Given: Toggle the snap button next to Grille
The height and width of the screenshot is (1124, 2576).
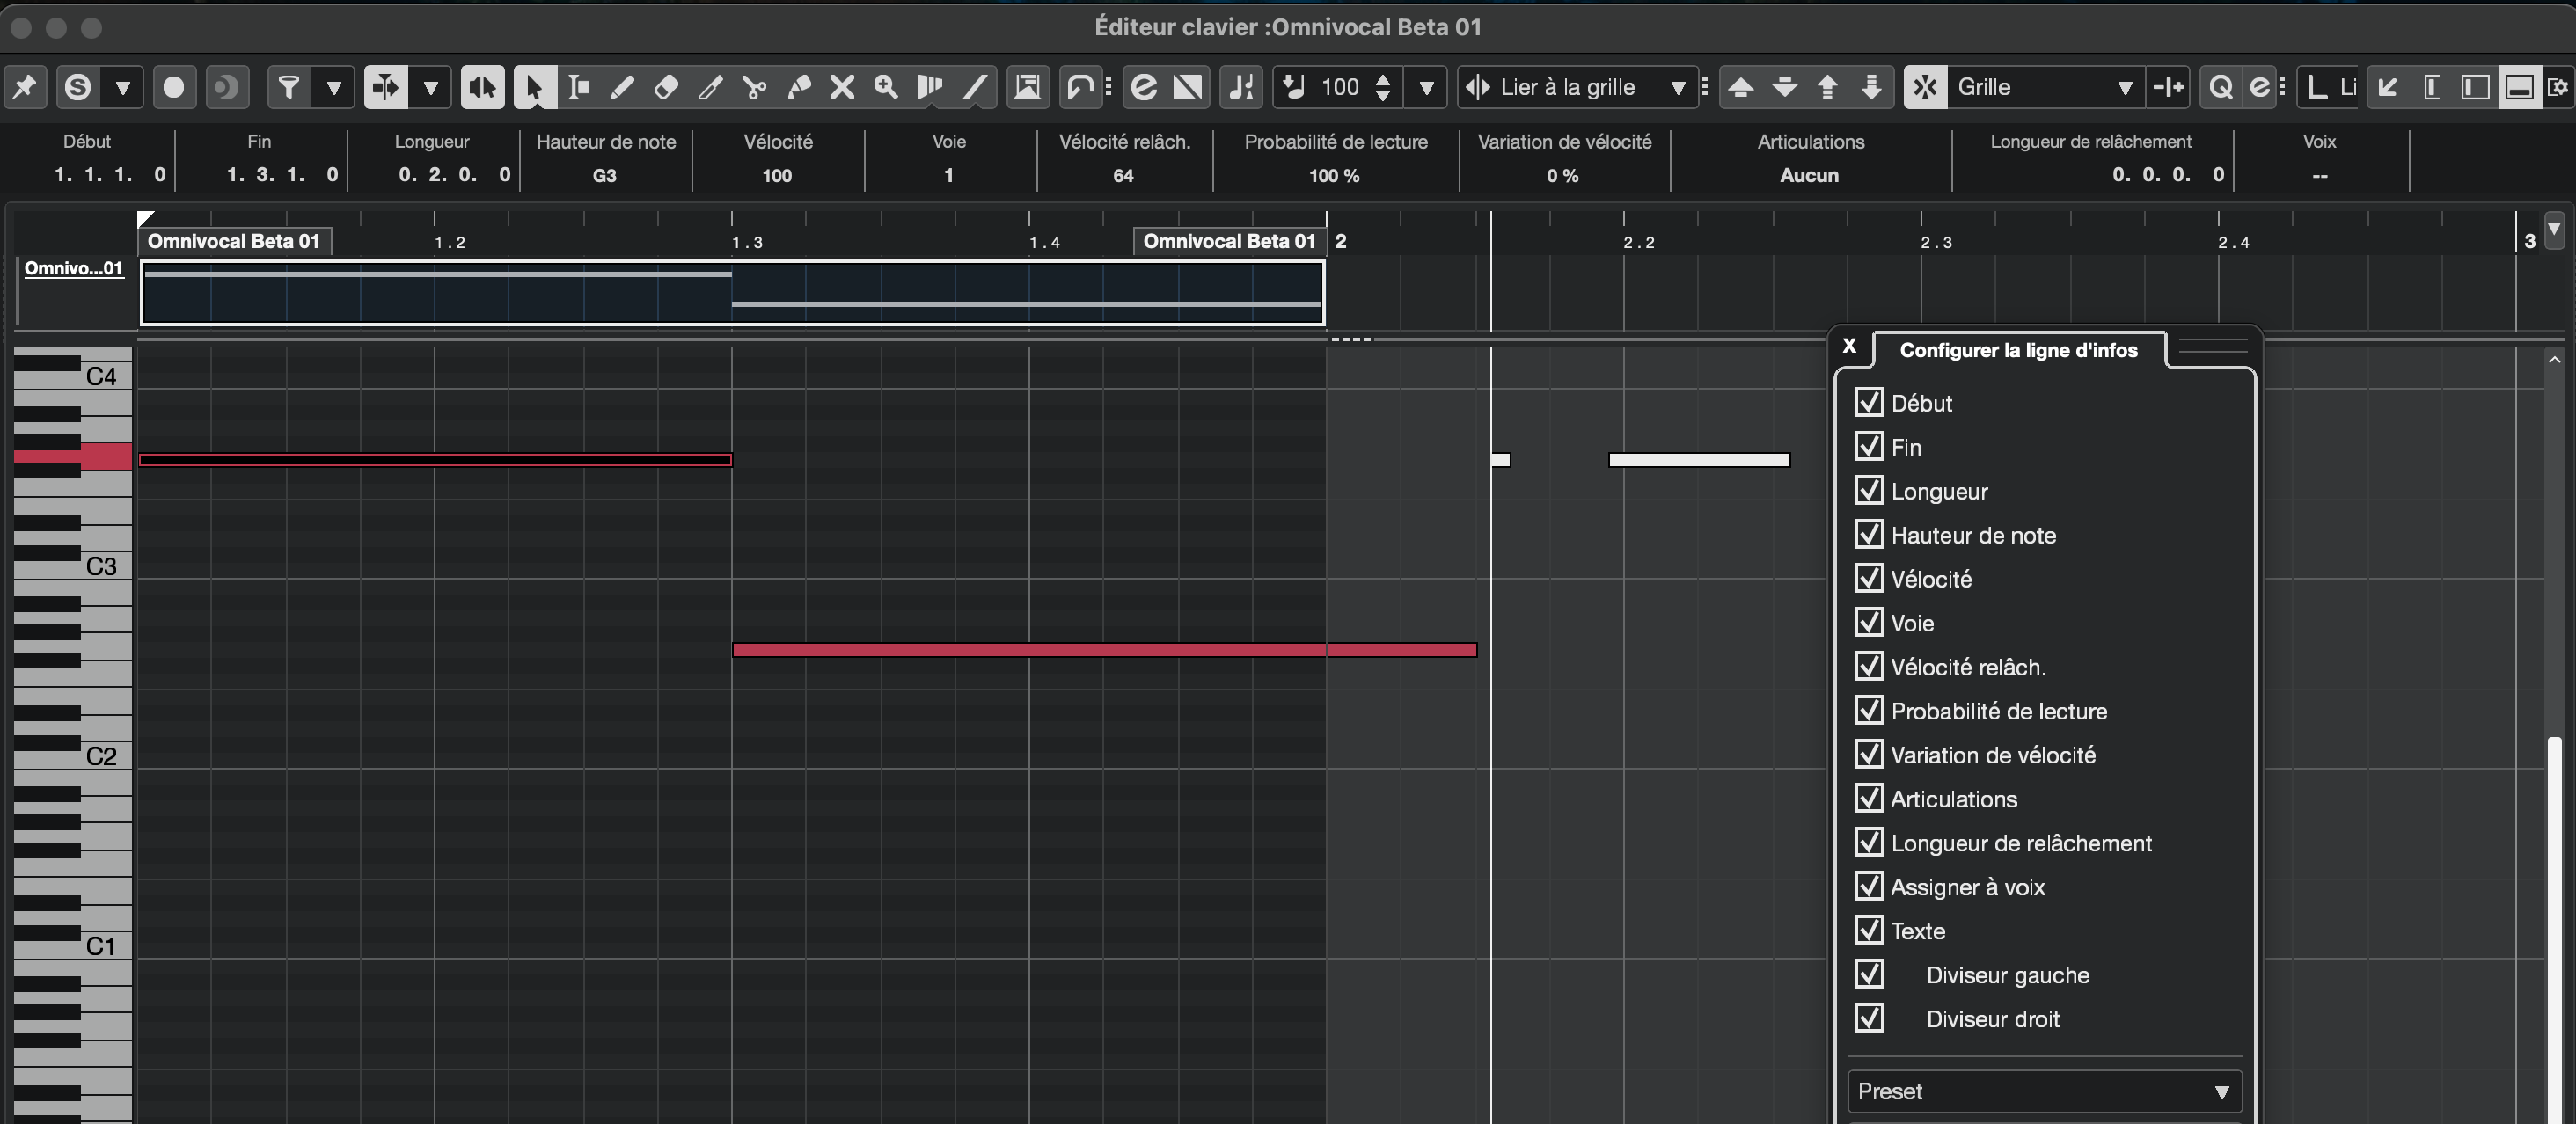Looking at the screenshot, I should (x=1925, y=88).
